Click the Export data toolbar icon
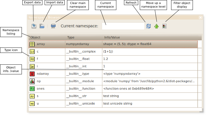 [34, 26]
